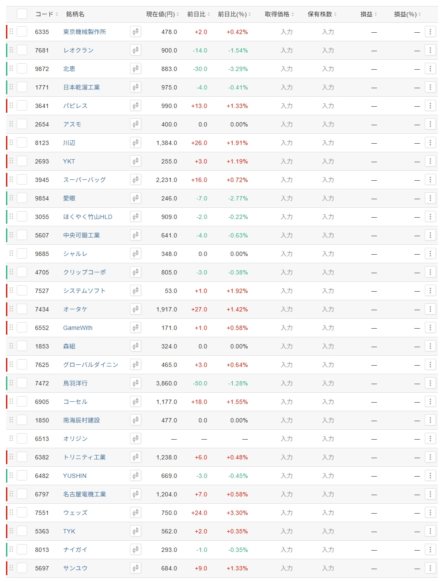Toggle the select-all checkbox in header
This screenshot has height=582, width=445.
[22, 14]
